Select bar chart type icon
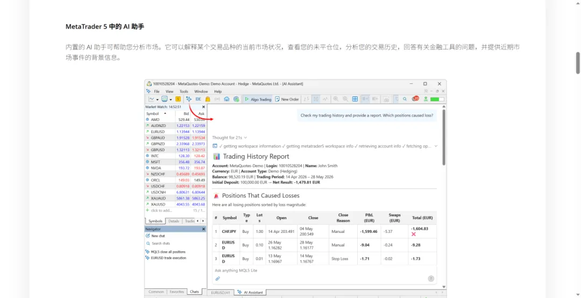Viewport: 581px width, 298px height. point(307,99)
